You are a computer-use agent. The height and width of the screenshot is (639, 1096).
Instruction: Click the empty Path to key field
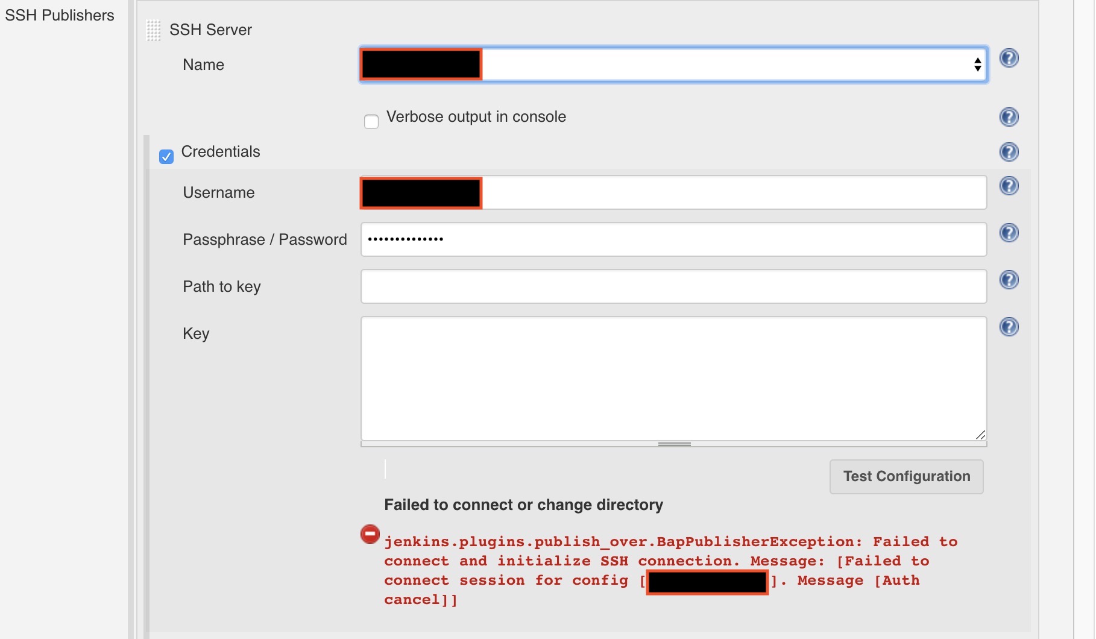tap(673, 287)
